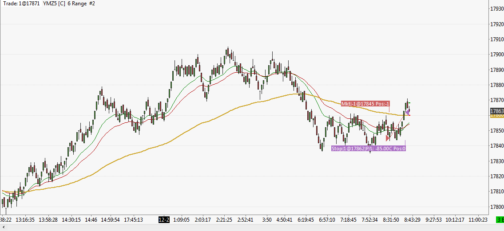Click the chart header text YMZ5 [C] 6 Range #2
Viewport: 504px width, 231px height.
pyautogui.click(x=68, y=4)
